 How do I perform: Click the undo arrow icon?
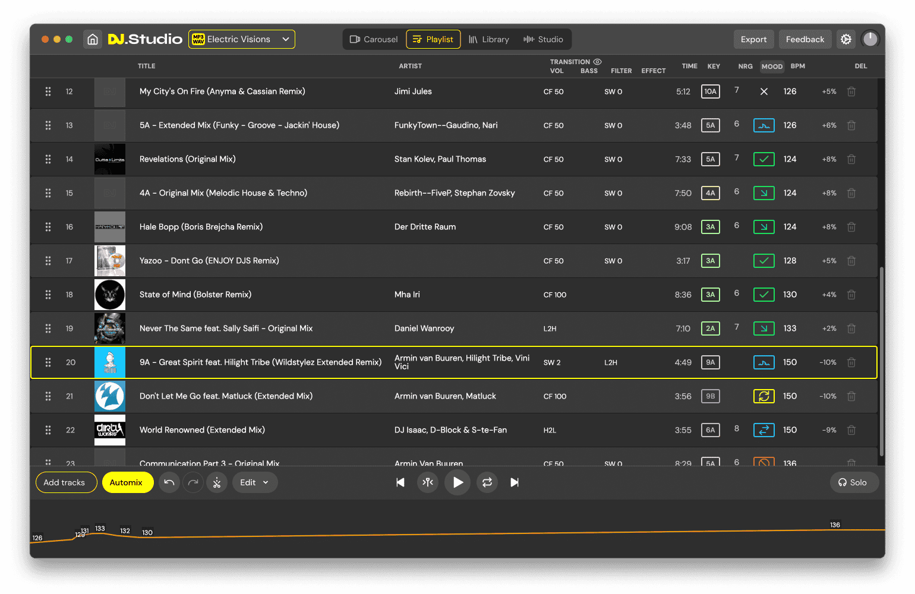click(169, 482)
